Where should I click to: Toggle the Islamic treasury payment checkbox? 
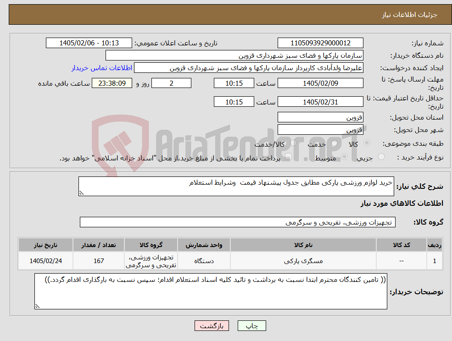coord(288,157)
